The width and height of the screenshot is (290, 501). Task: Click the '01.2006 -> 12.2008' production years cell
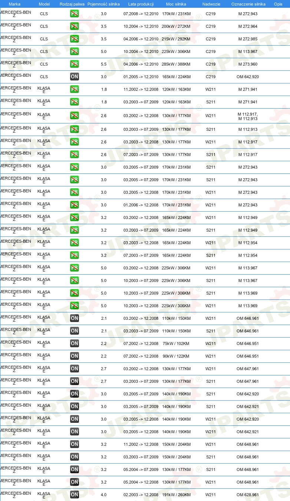[141, 205]
